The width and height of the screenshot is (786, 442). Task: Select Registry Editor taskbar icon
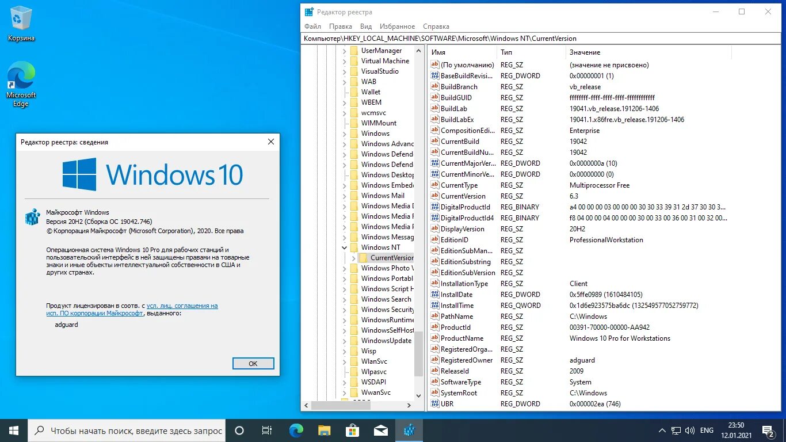pos(409,430)
